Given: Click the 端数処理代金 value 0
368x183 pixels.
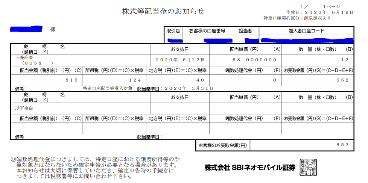Looking at the screenshot, I should (x=275, y=80).
